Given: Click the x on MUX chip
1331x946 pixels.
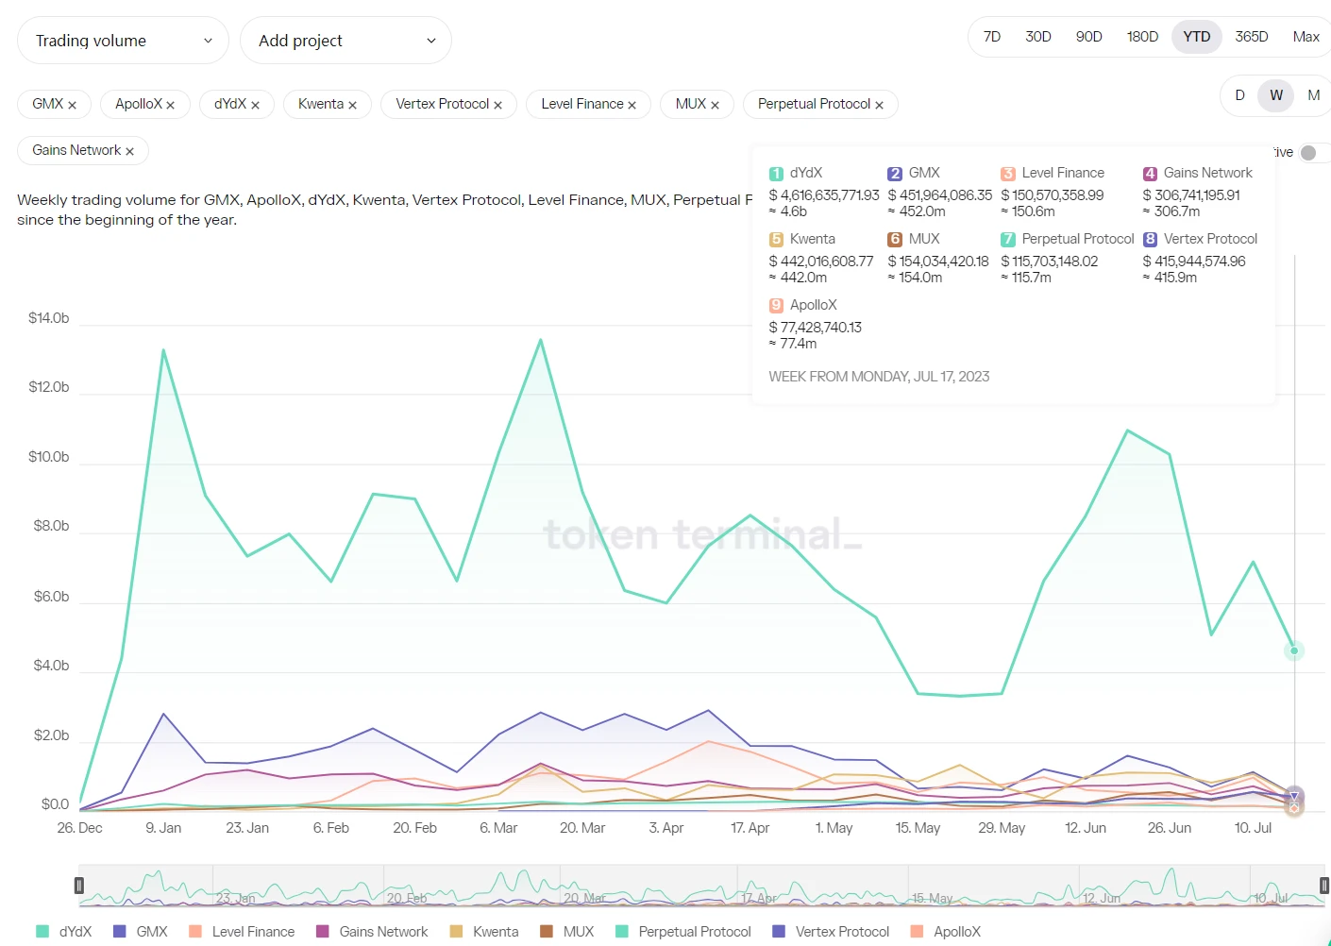Looking at the screenshot, I should 715,105.
